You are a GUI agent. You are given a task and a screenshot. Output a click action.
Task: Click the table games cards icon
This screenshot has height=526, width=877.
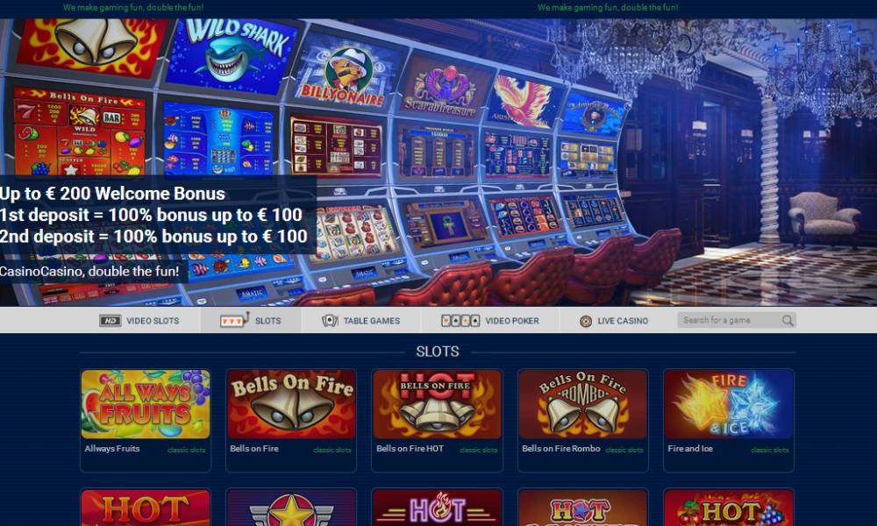[330, 320]
